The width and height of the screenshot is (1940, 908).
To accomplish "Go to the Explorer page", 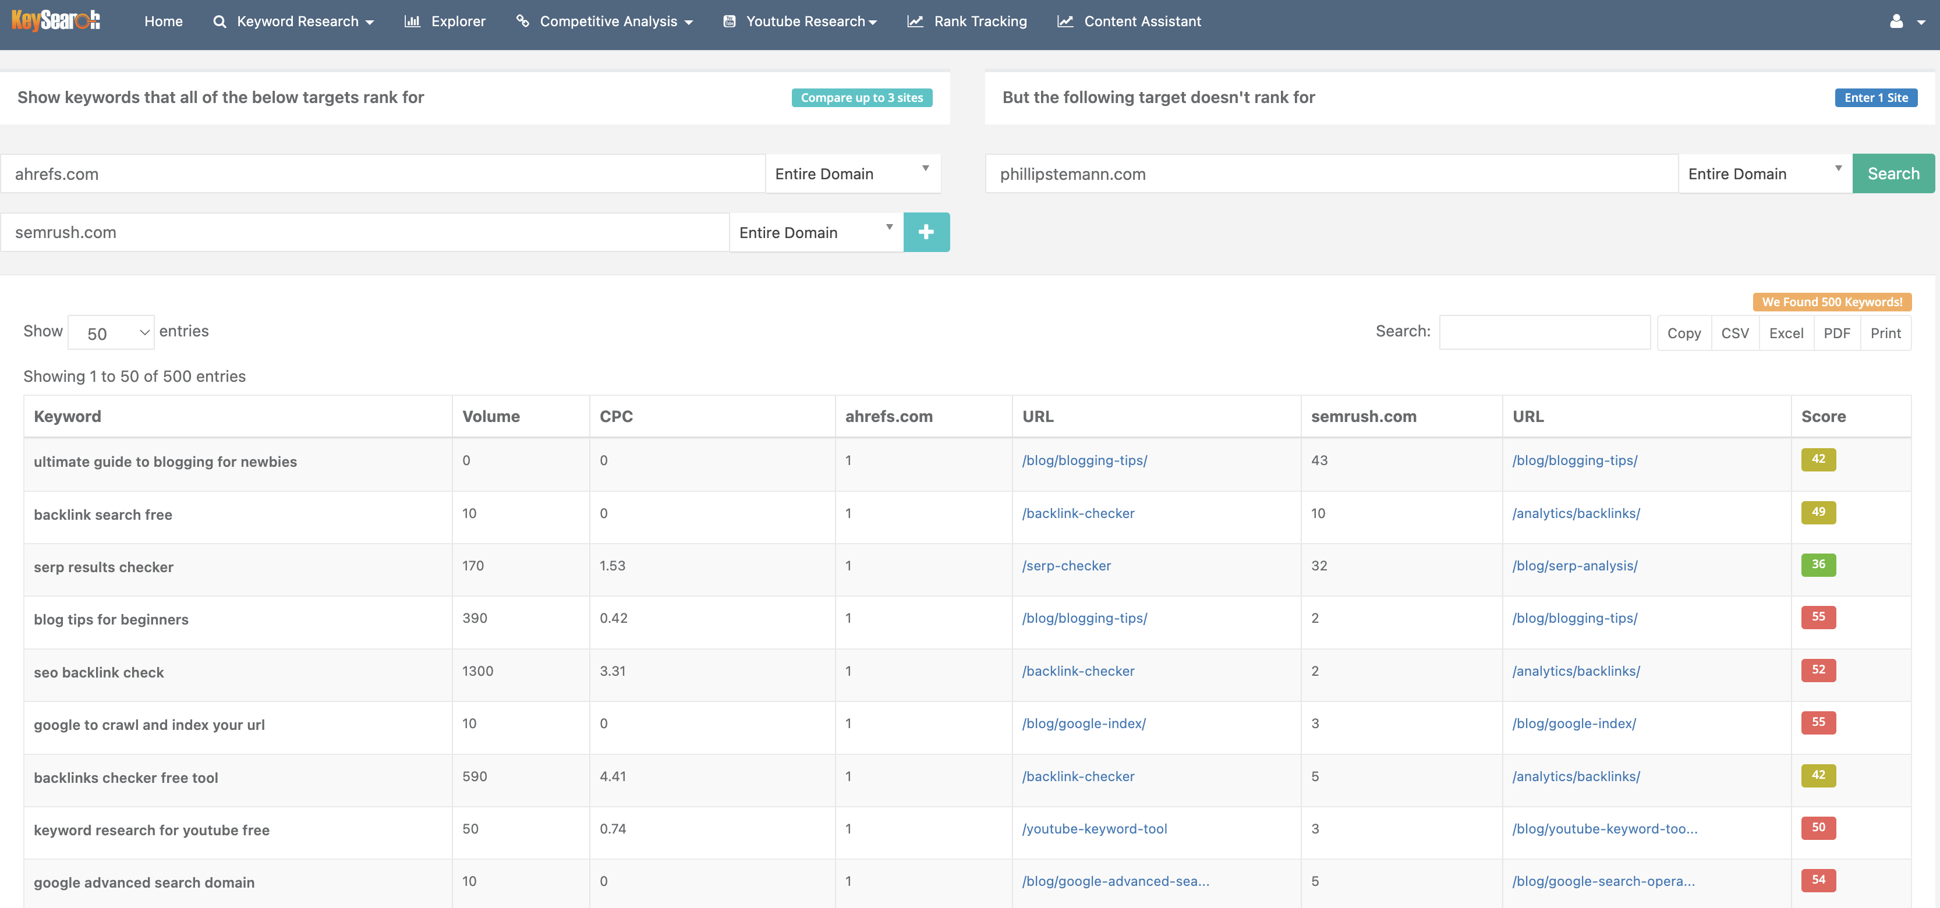I will 459,21.
